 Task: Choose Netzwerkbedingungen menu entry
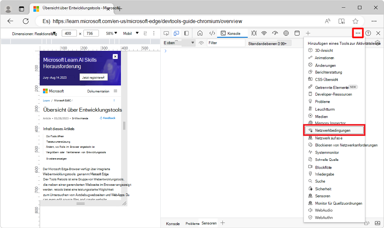point(334,130)
